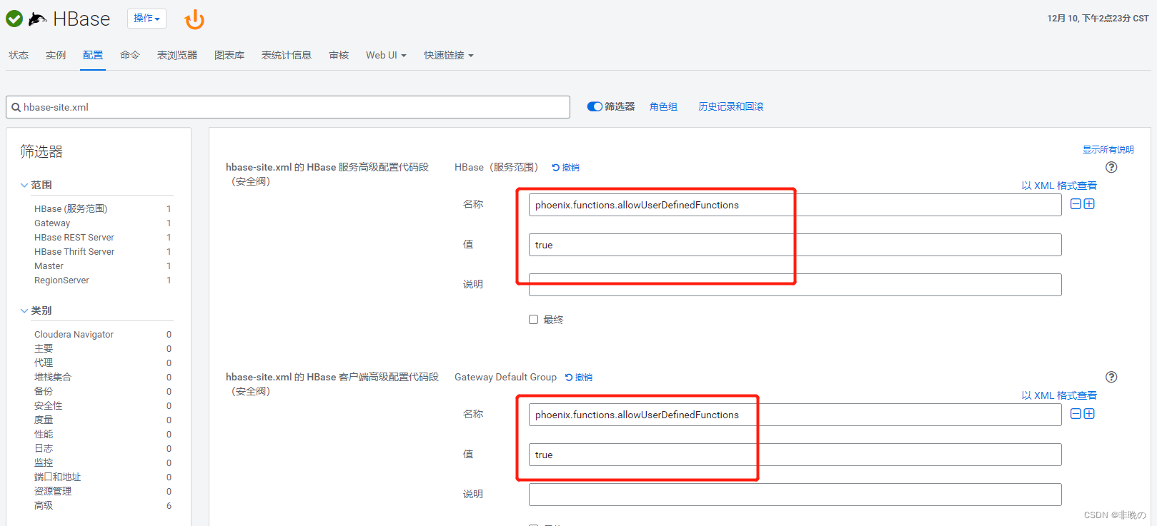
Task: Filter by 备份 category
Action: 44,392
